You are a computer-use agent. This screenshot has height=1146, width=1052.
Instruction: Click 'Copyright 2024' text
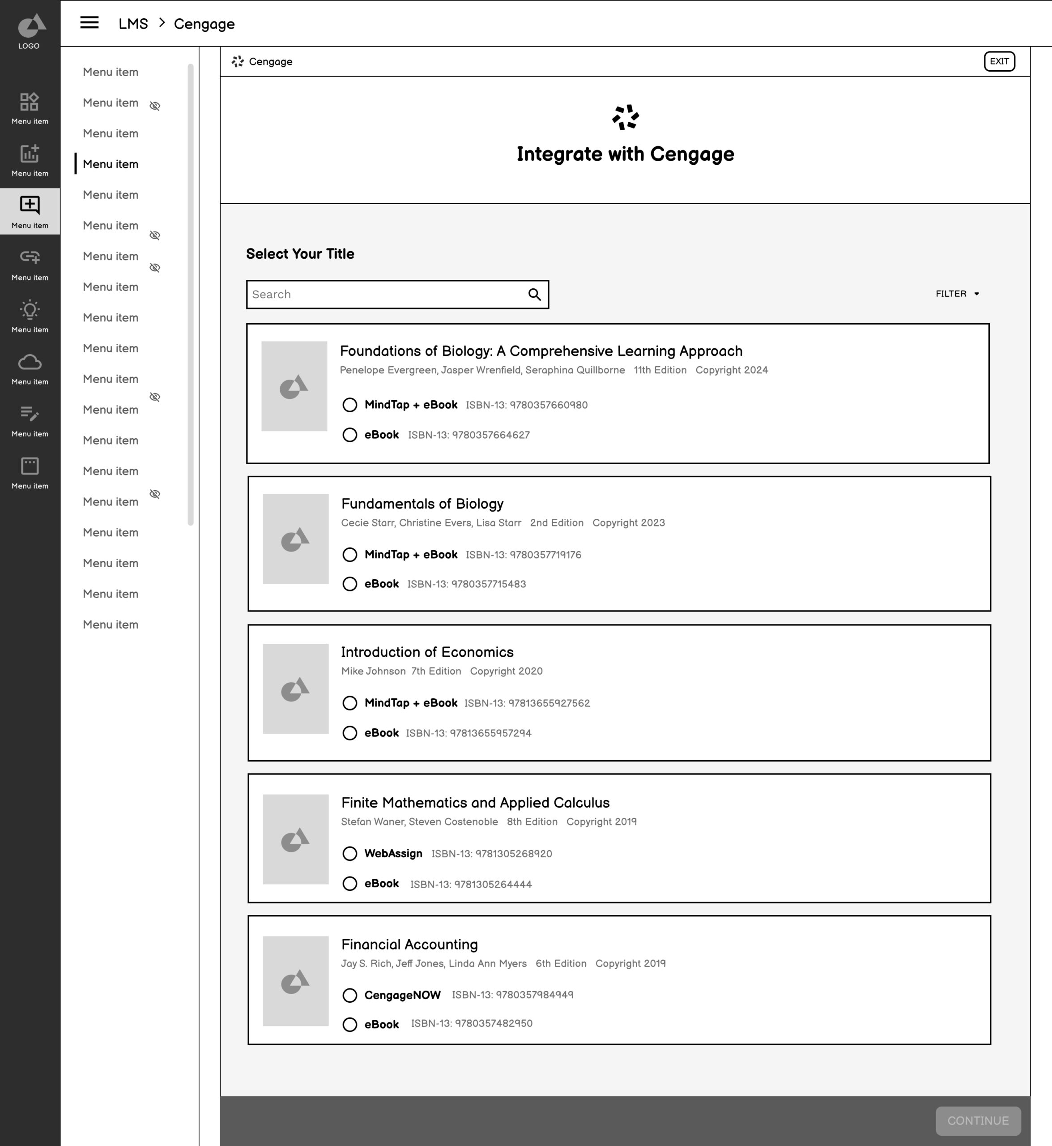click(732, 370)
